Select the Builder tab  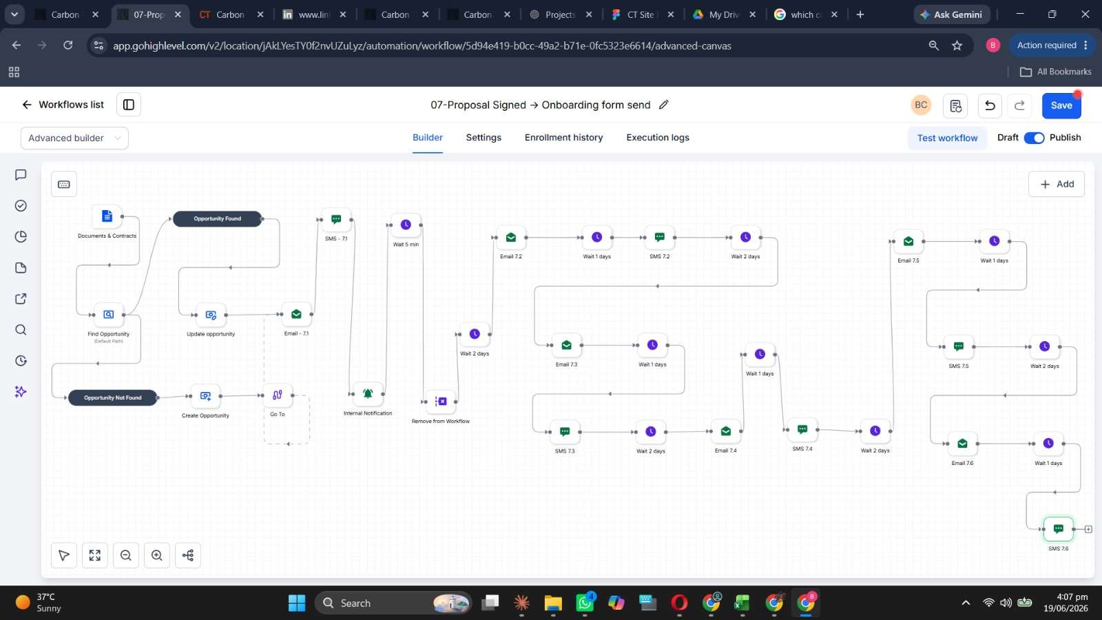pos(428,138)
